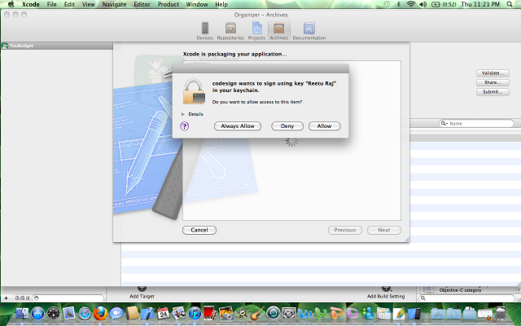This screenshot has width=521, height=326.
Task: Open Spotlight search in menu bar
Action: [510, 4]
